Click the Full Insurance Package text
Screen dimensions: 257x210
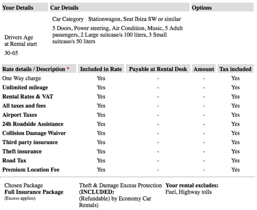point(34,192)
